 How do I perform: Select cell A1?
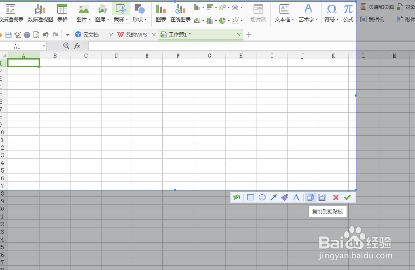click(23, 63)
